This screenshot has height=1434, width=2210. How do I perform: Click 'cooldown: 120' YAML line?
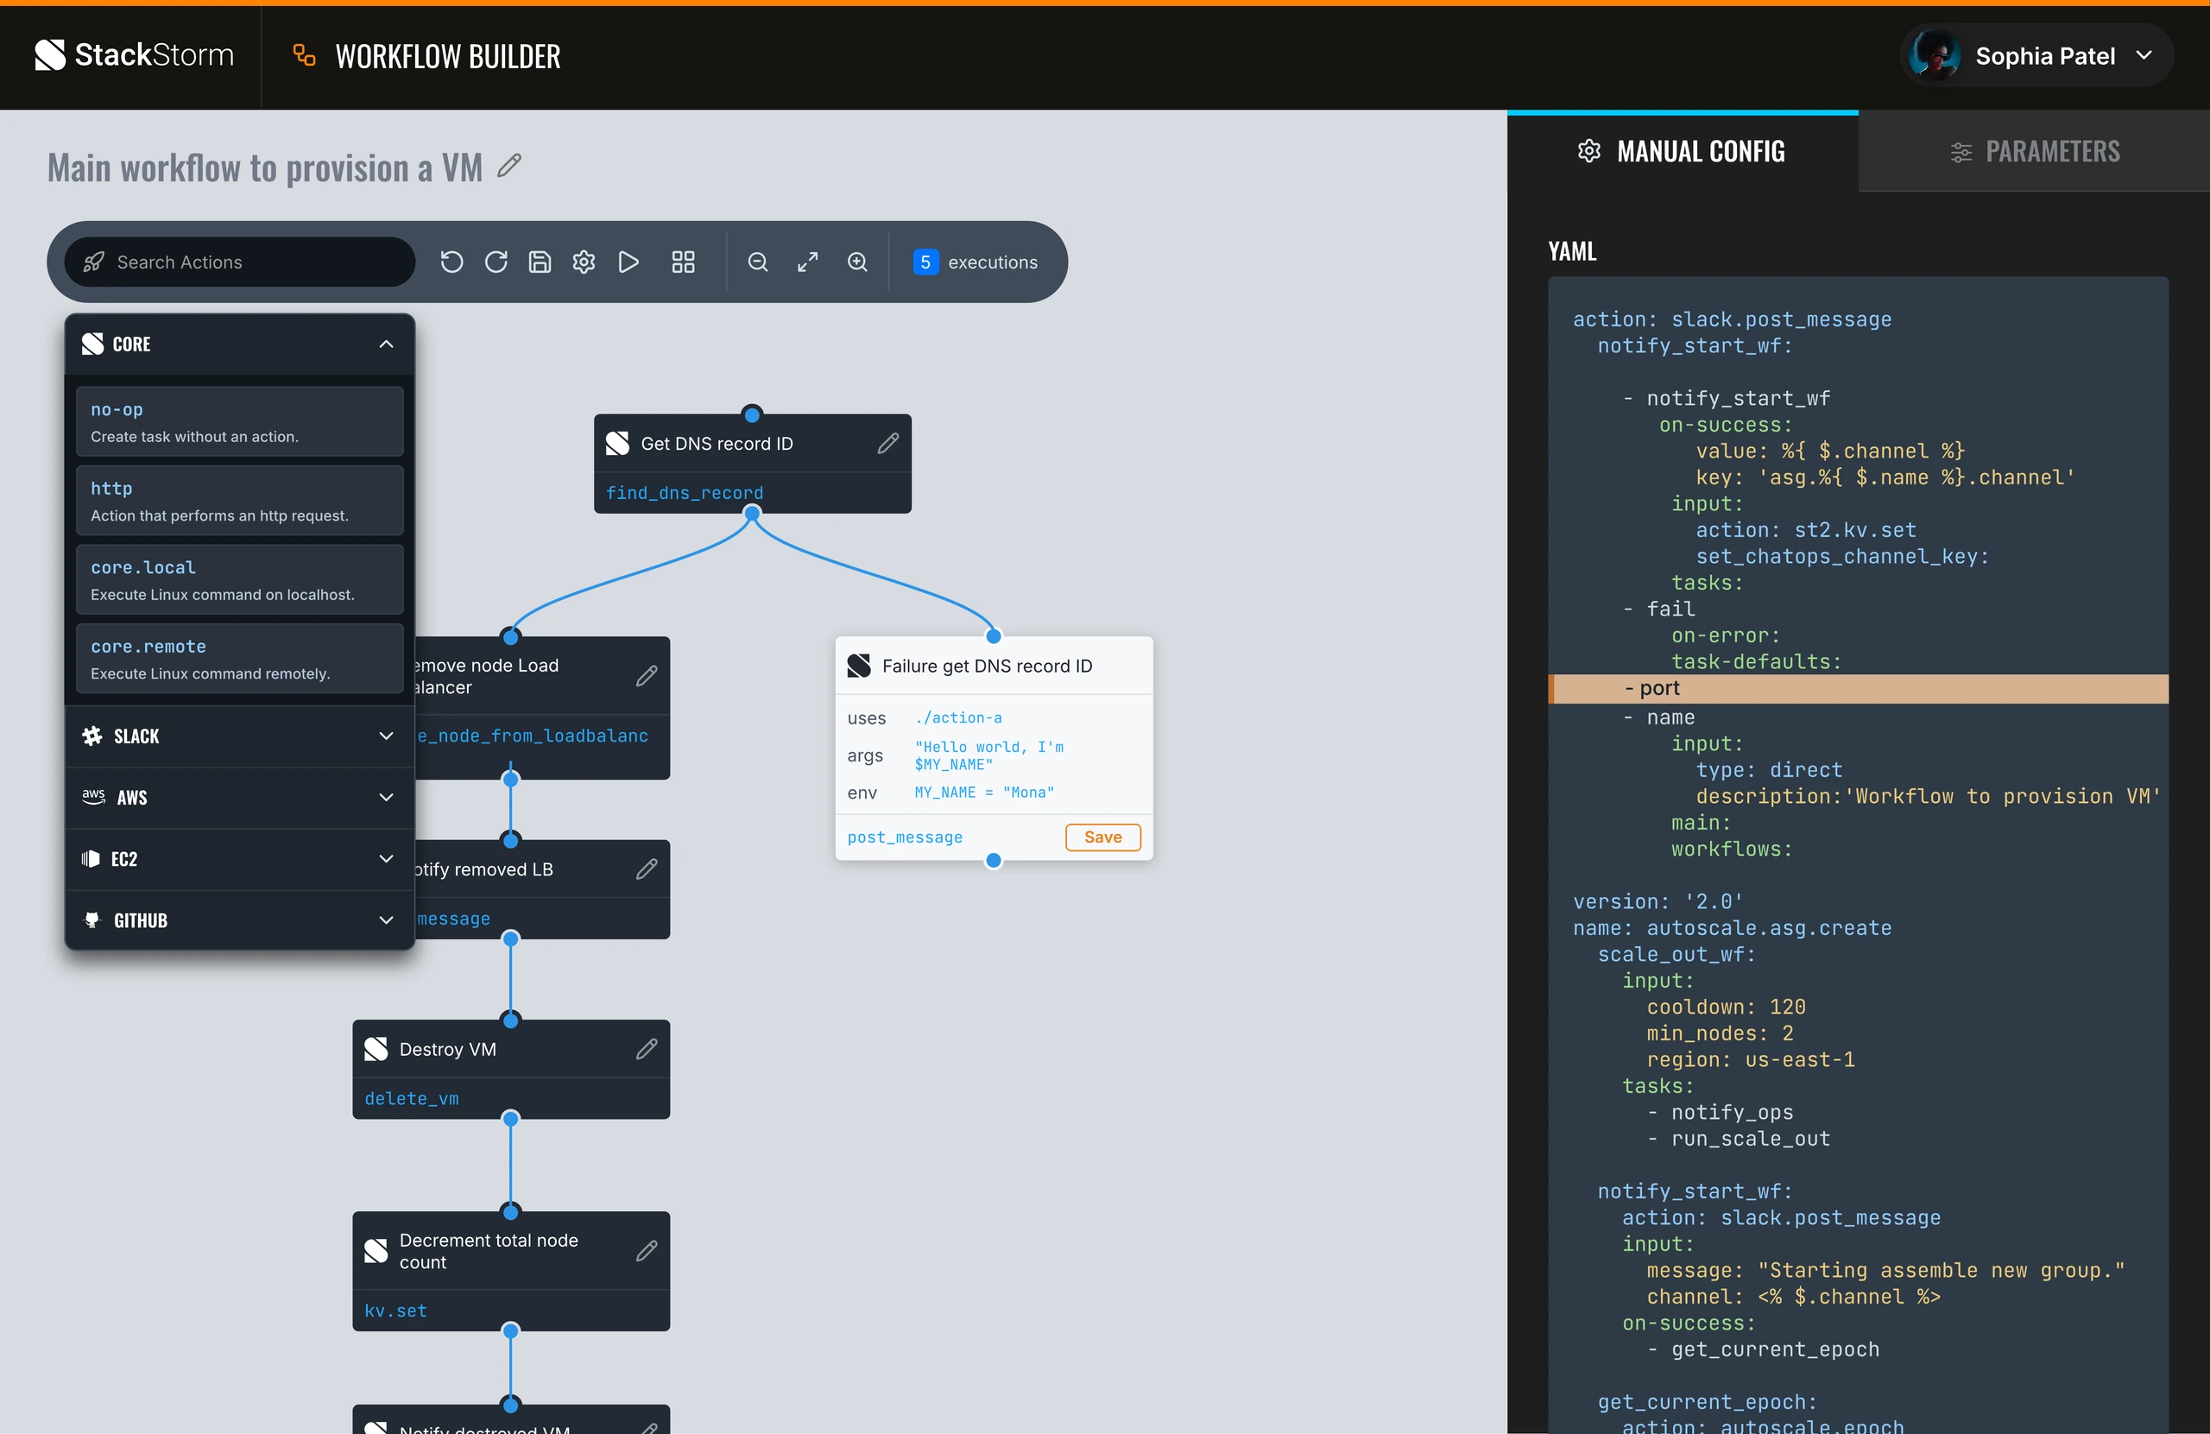coord(1727,1007)
